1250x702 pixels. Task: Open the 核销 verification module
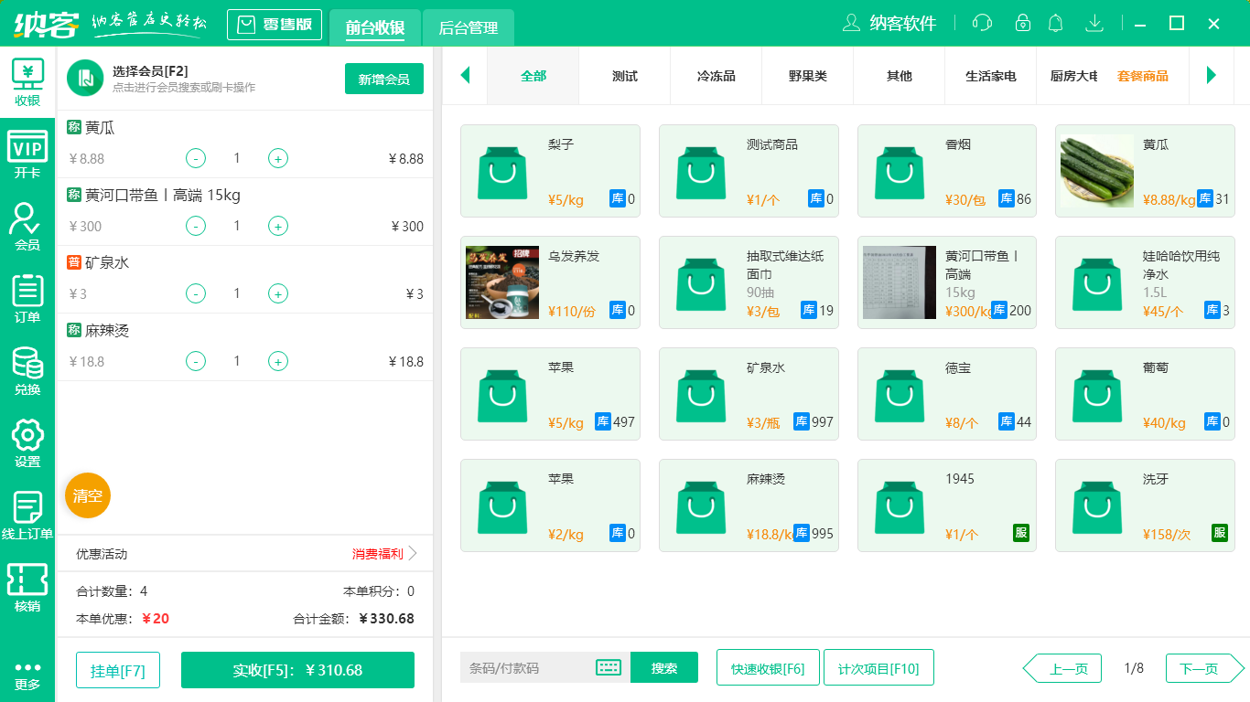[27, 585]
